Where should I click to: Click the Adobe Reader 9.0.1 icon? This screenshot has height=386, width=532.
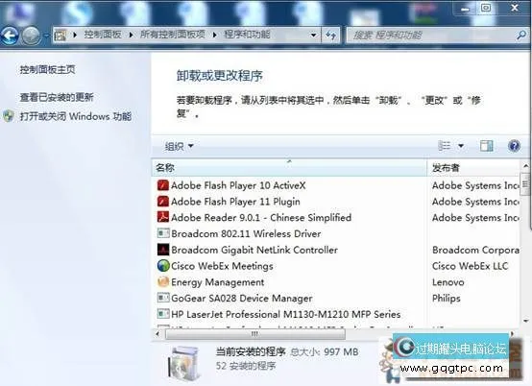163,217
